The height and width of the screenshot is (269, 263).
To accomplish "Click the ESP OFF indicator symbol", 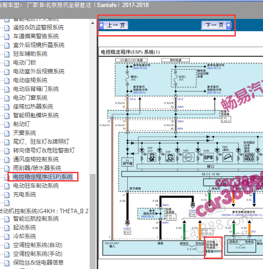I will pos(152,157).
